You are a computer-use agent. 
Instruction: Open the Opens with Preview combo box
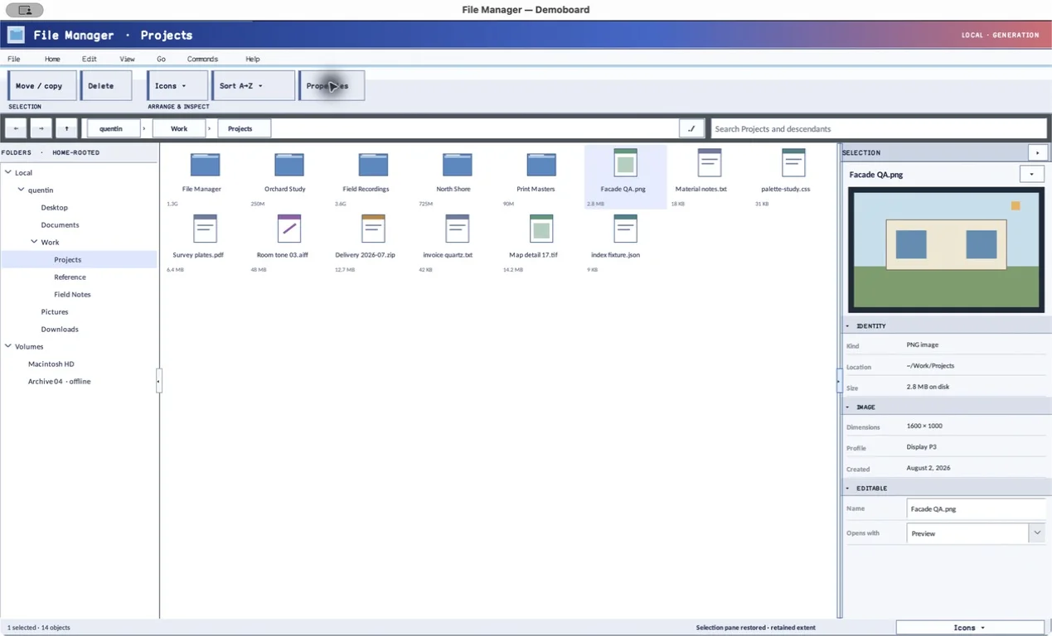976,533
